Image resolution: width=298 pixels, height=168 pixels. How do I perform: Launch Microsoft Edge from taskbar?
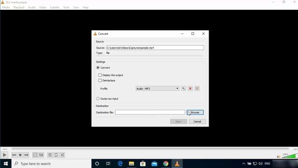click(x=120, y=164)
